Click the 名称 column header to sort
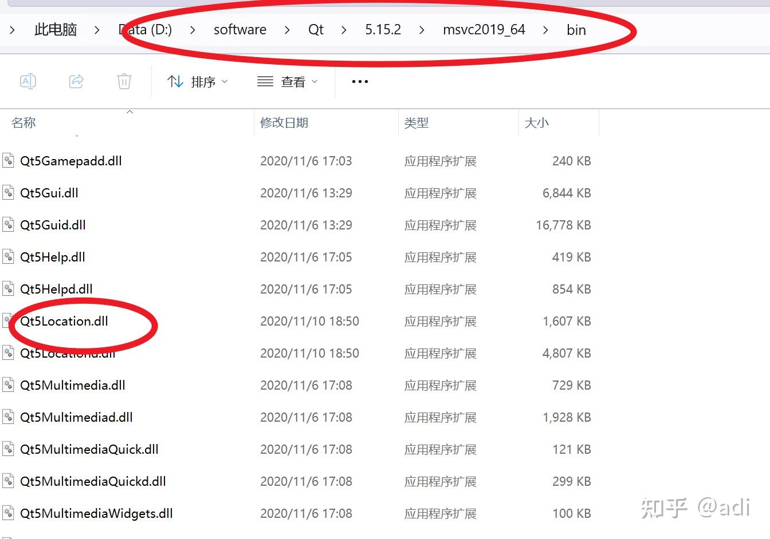This screenshot has height=539, width=770. click(x=23, y=122)
